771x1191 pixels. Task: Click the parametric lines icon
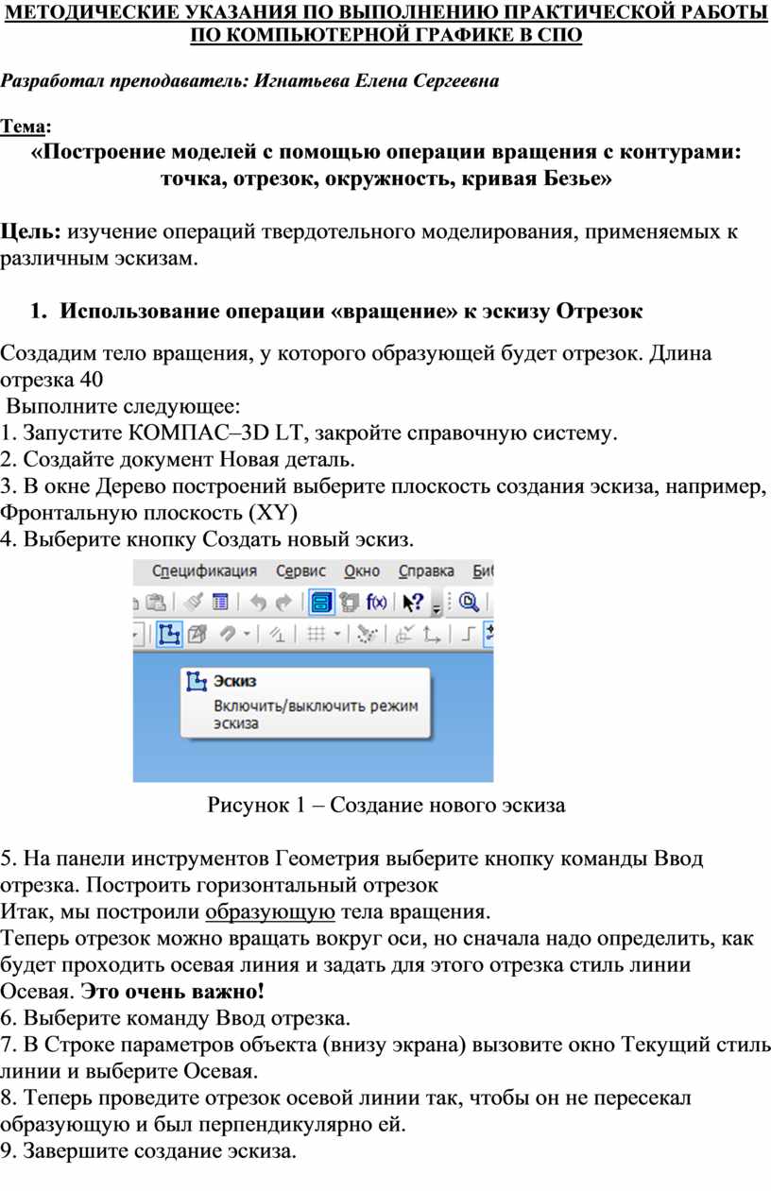click(278, 635)
